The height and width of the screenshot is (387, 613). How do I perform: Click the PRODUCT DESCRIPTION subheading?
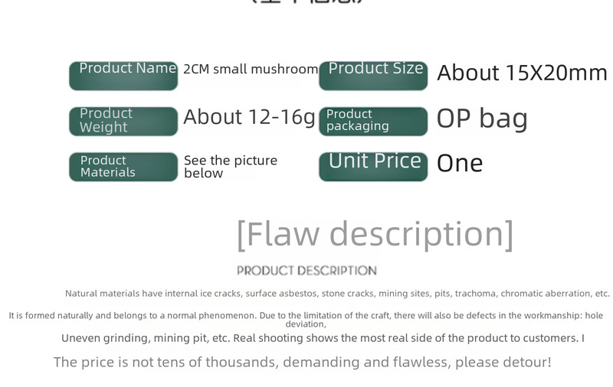pyautogui.click(x=307, y=270)
